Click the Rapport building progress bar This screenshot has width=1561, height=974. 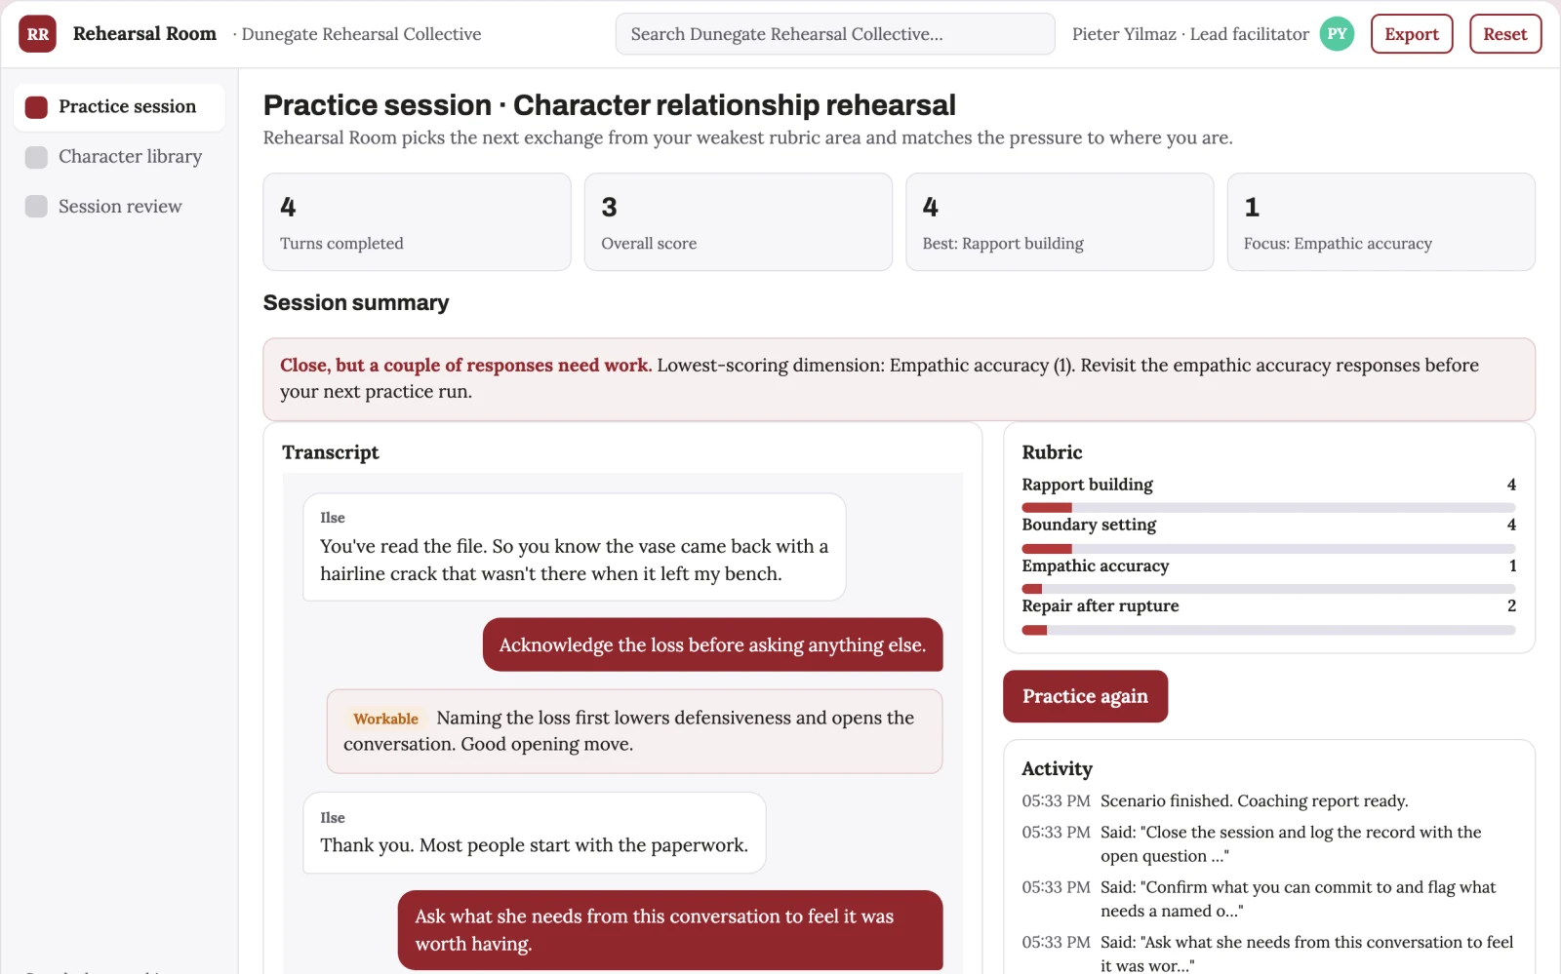coord(1268,508)
